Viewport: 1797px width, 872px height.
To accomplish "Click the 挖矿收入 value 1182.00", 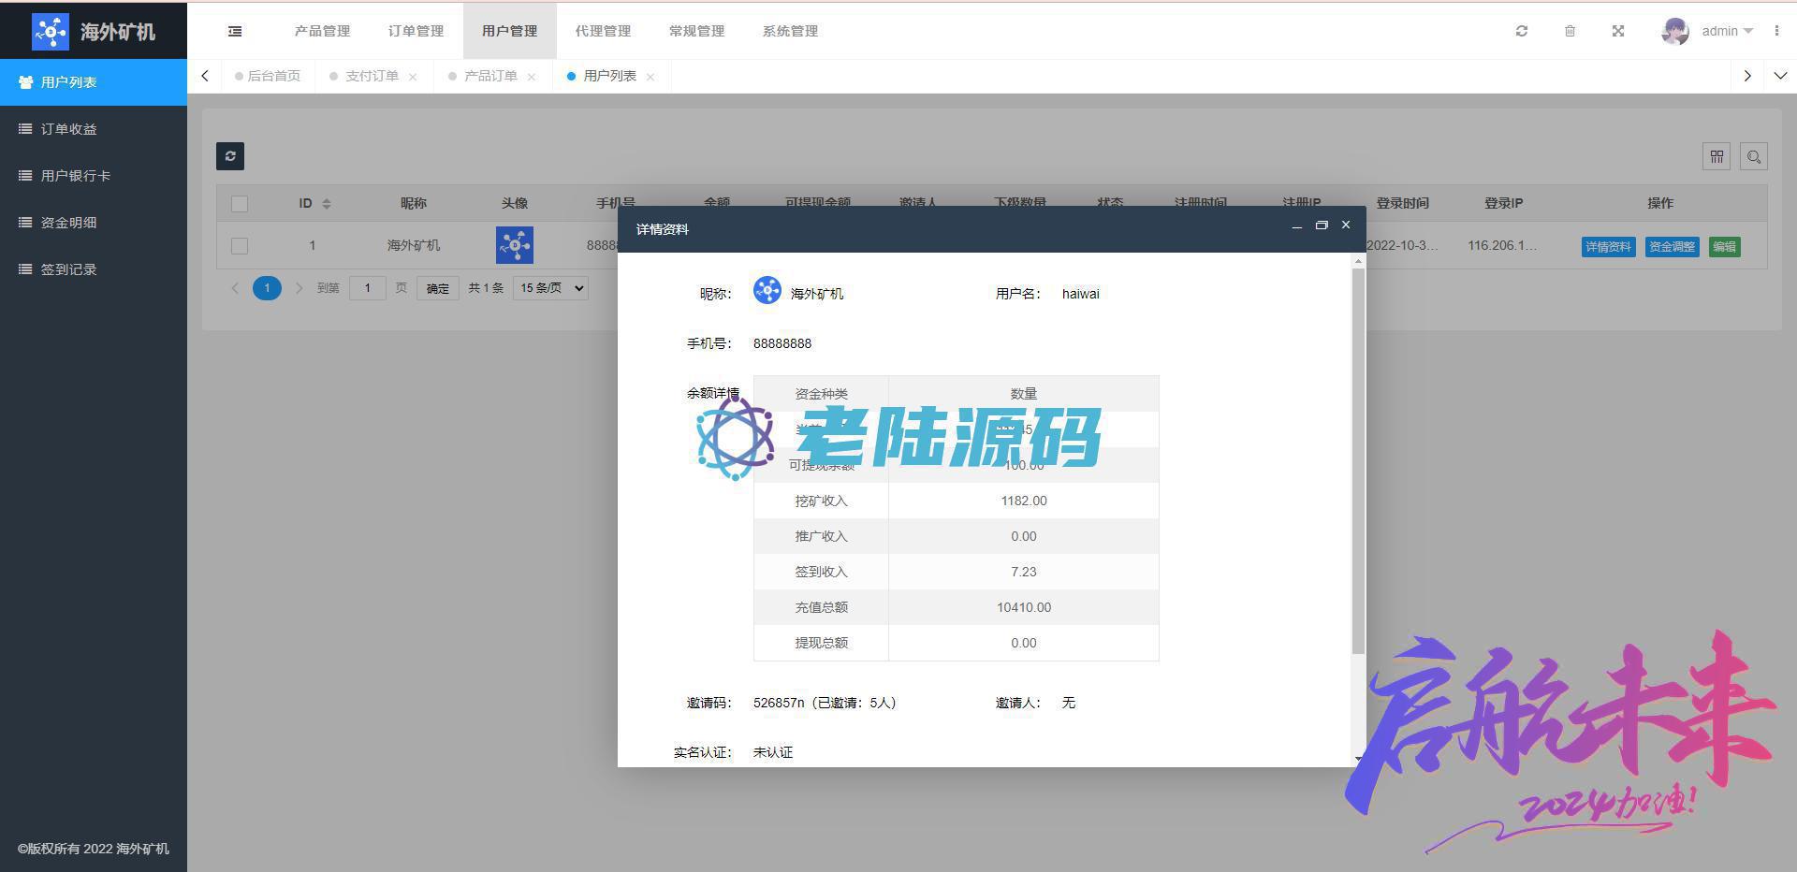I will click(1024, 501).
